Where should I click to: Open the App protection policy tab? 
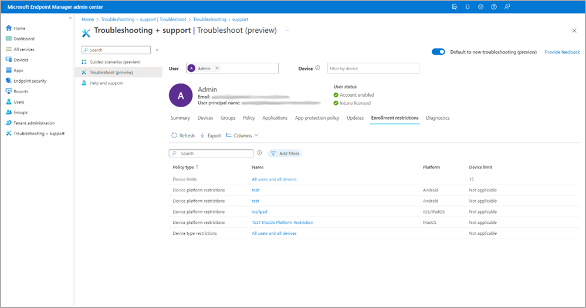[x=317, y=118]
